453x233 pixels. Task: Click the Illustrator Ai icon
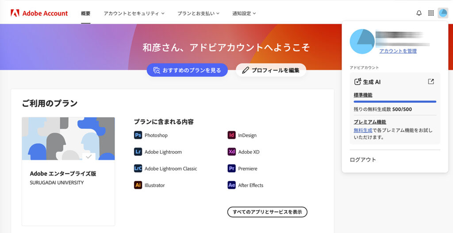point(138,185)
